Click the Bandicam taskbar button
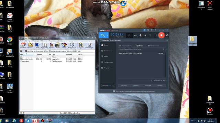 pyautogui.click(x=43, y=121)
